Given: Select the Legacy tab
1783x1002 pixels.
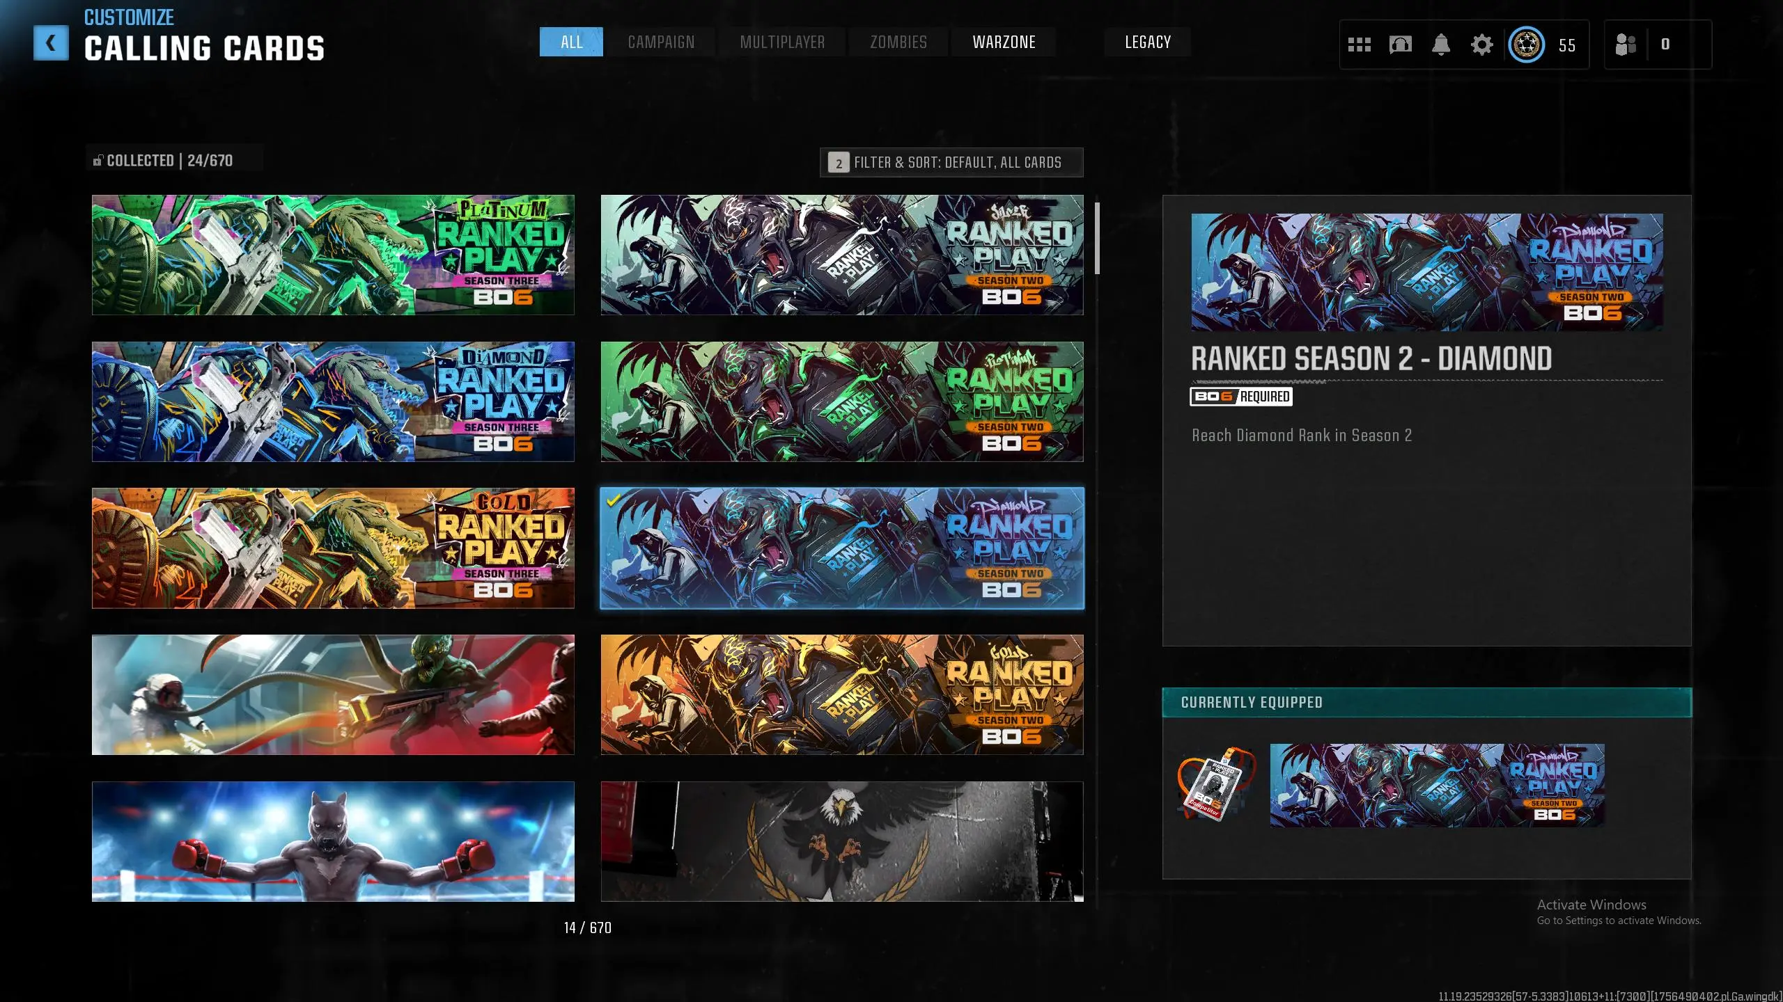Looking at the screenshot, I should (1147, 42).
